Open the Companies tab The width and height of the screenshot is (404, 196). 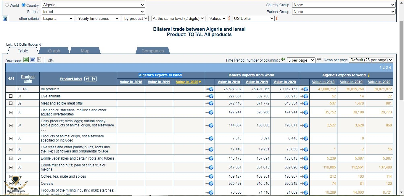[152, 51]
